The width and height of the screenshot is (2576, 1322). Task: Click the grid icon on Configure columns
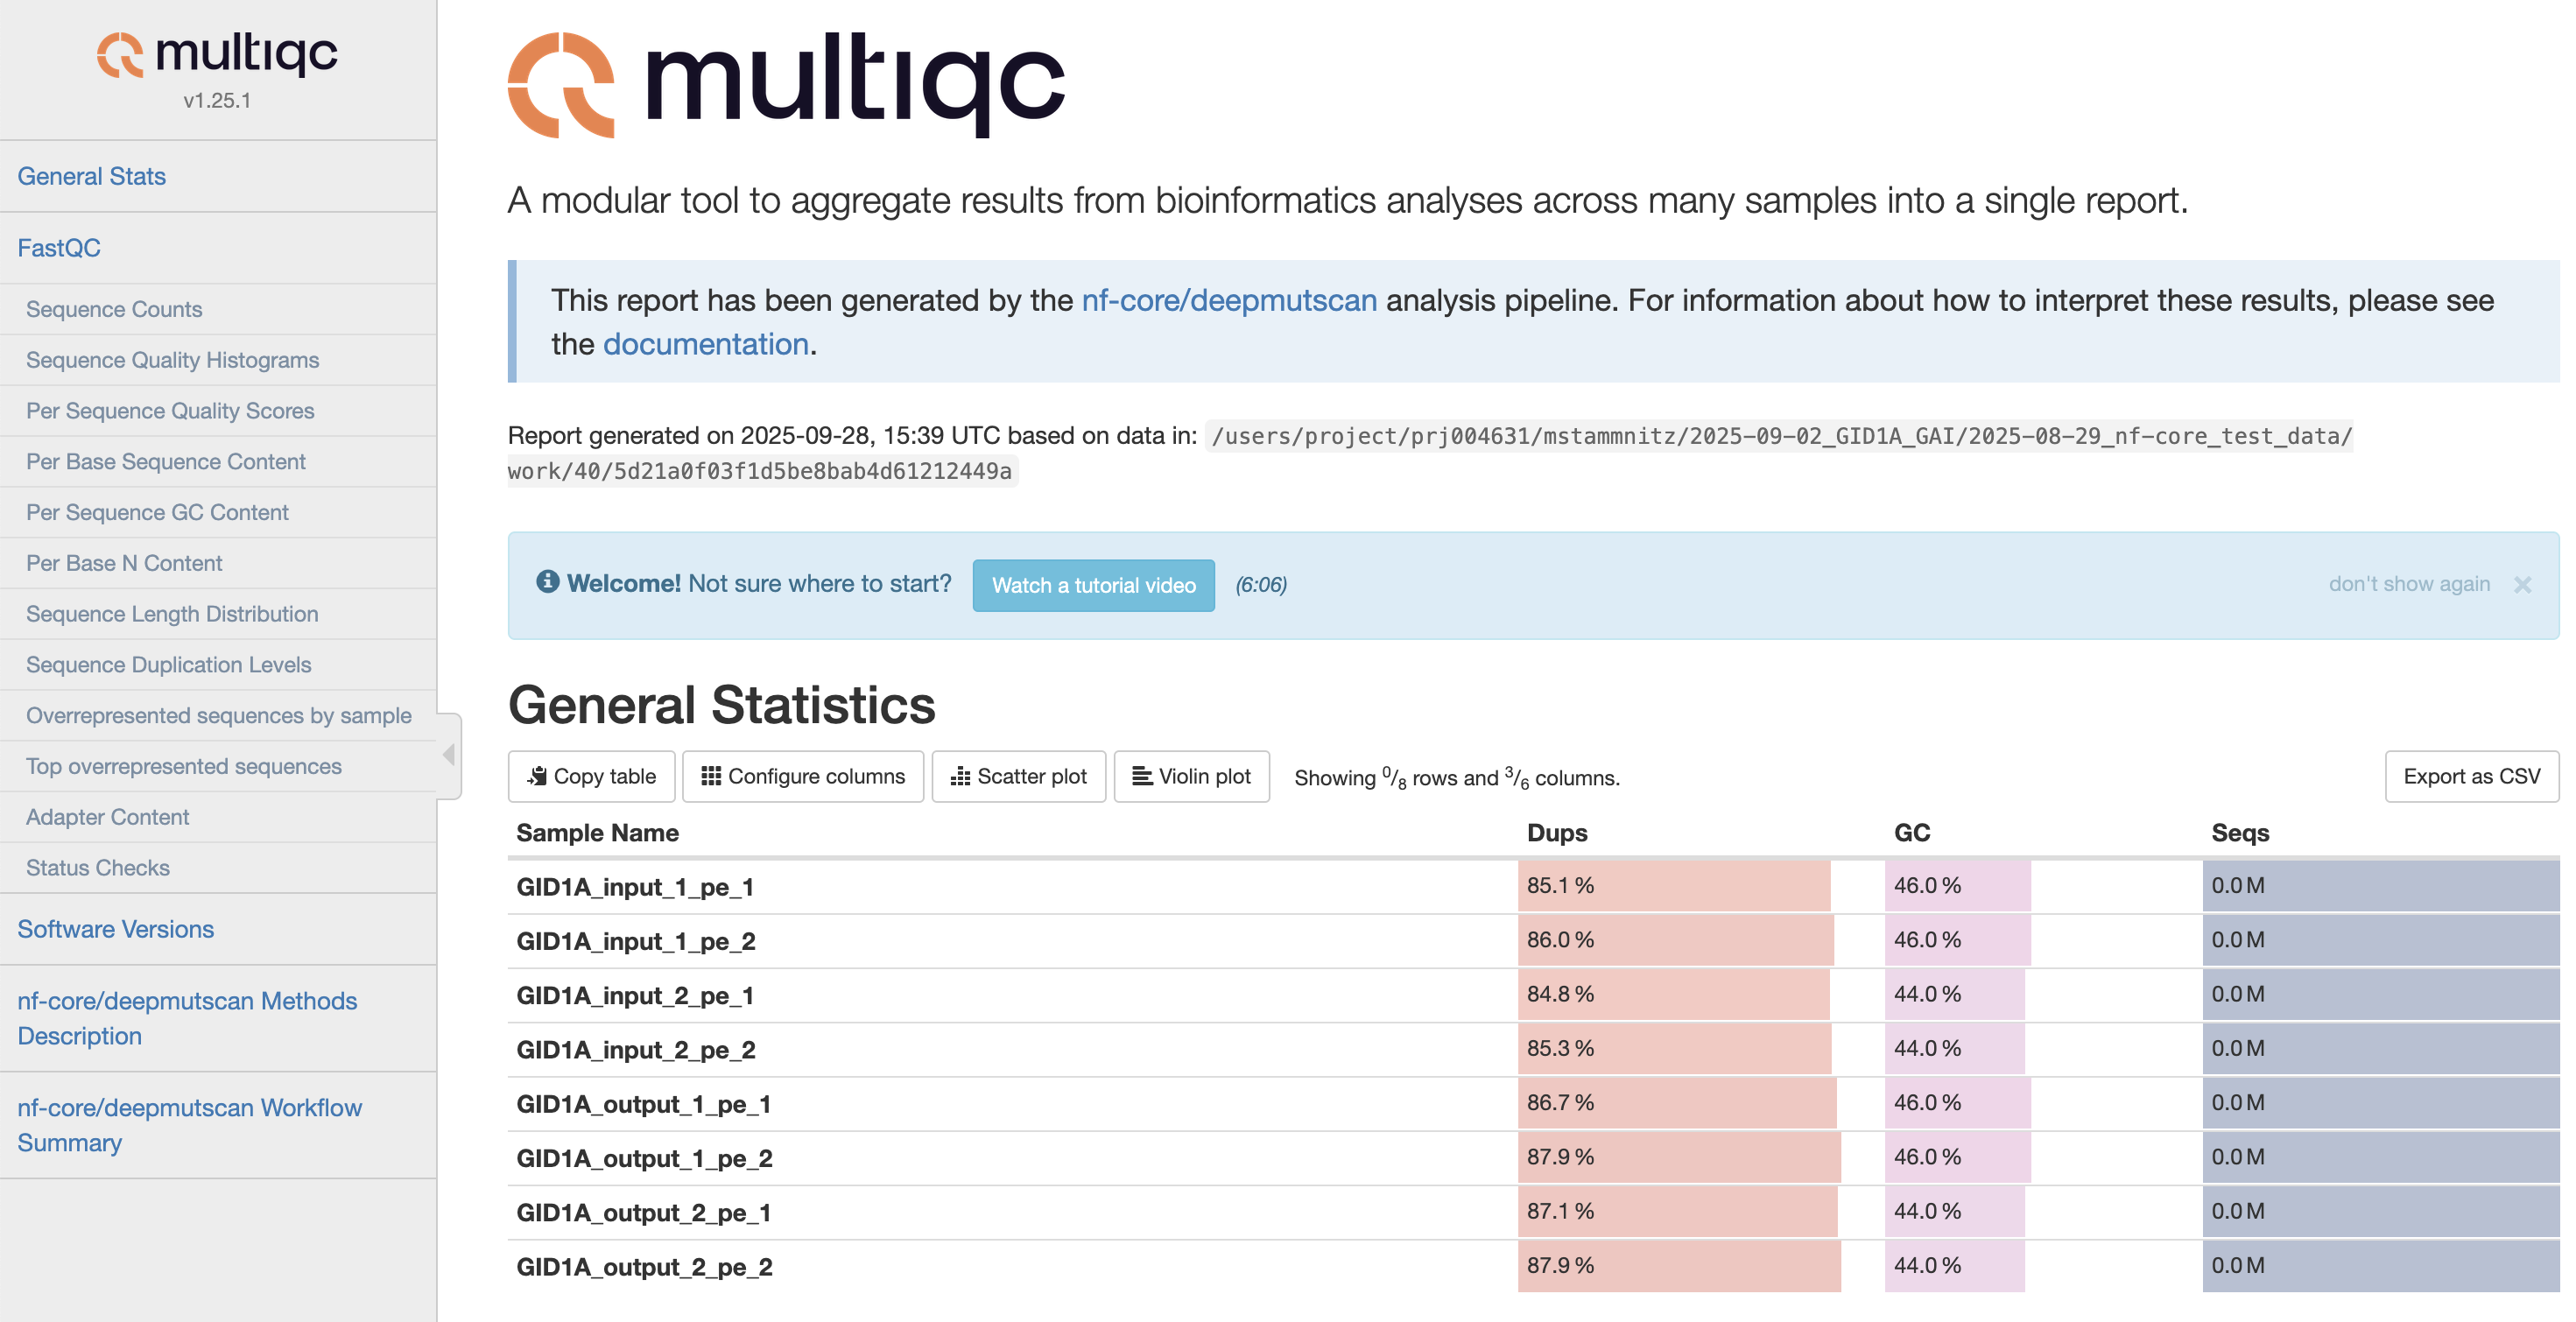(711, 776)
